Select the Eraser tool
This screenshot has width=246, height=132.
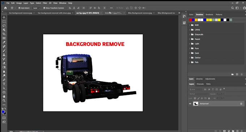[4, 63]
